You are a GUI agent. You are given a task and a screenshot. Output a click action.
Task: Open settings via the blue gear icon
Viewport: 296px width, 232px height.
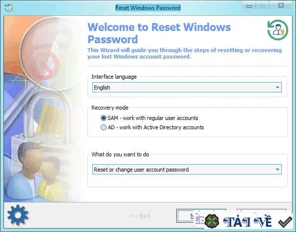18,215
